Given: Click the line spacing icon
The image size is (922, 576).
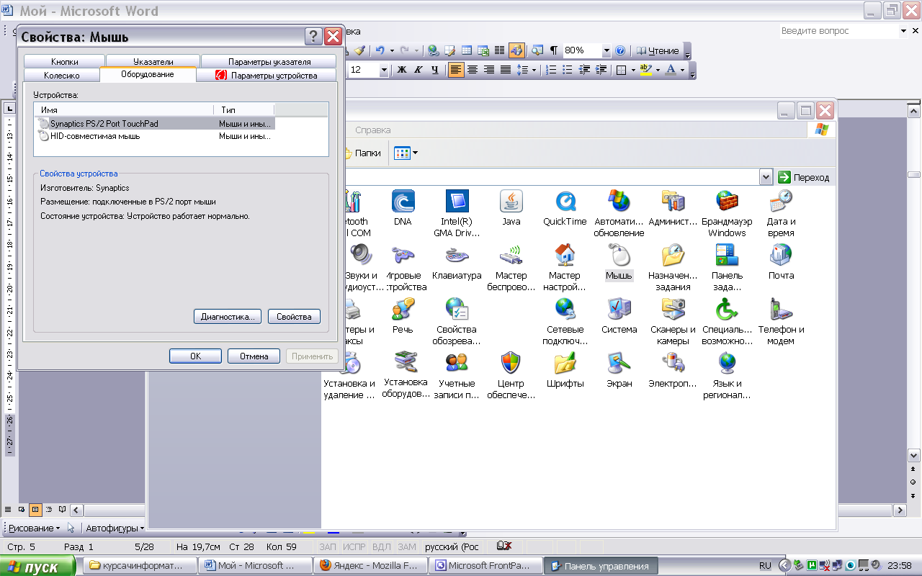Looking at the screenshot, I should coord(522,70).
